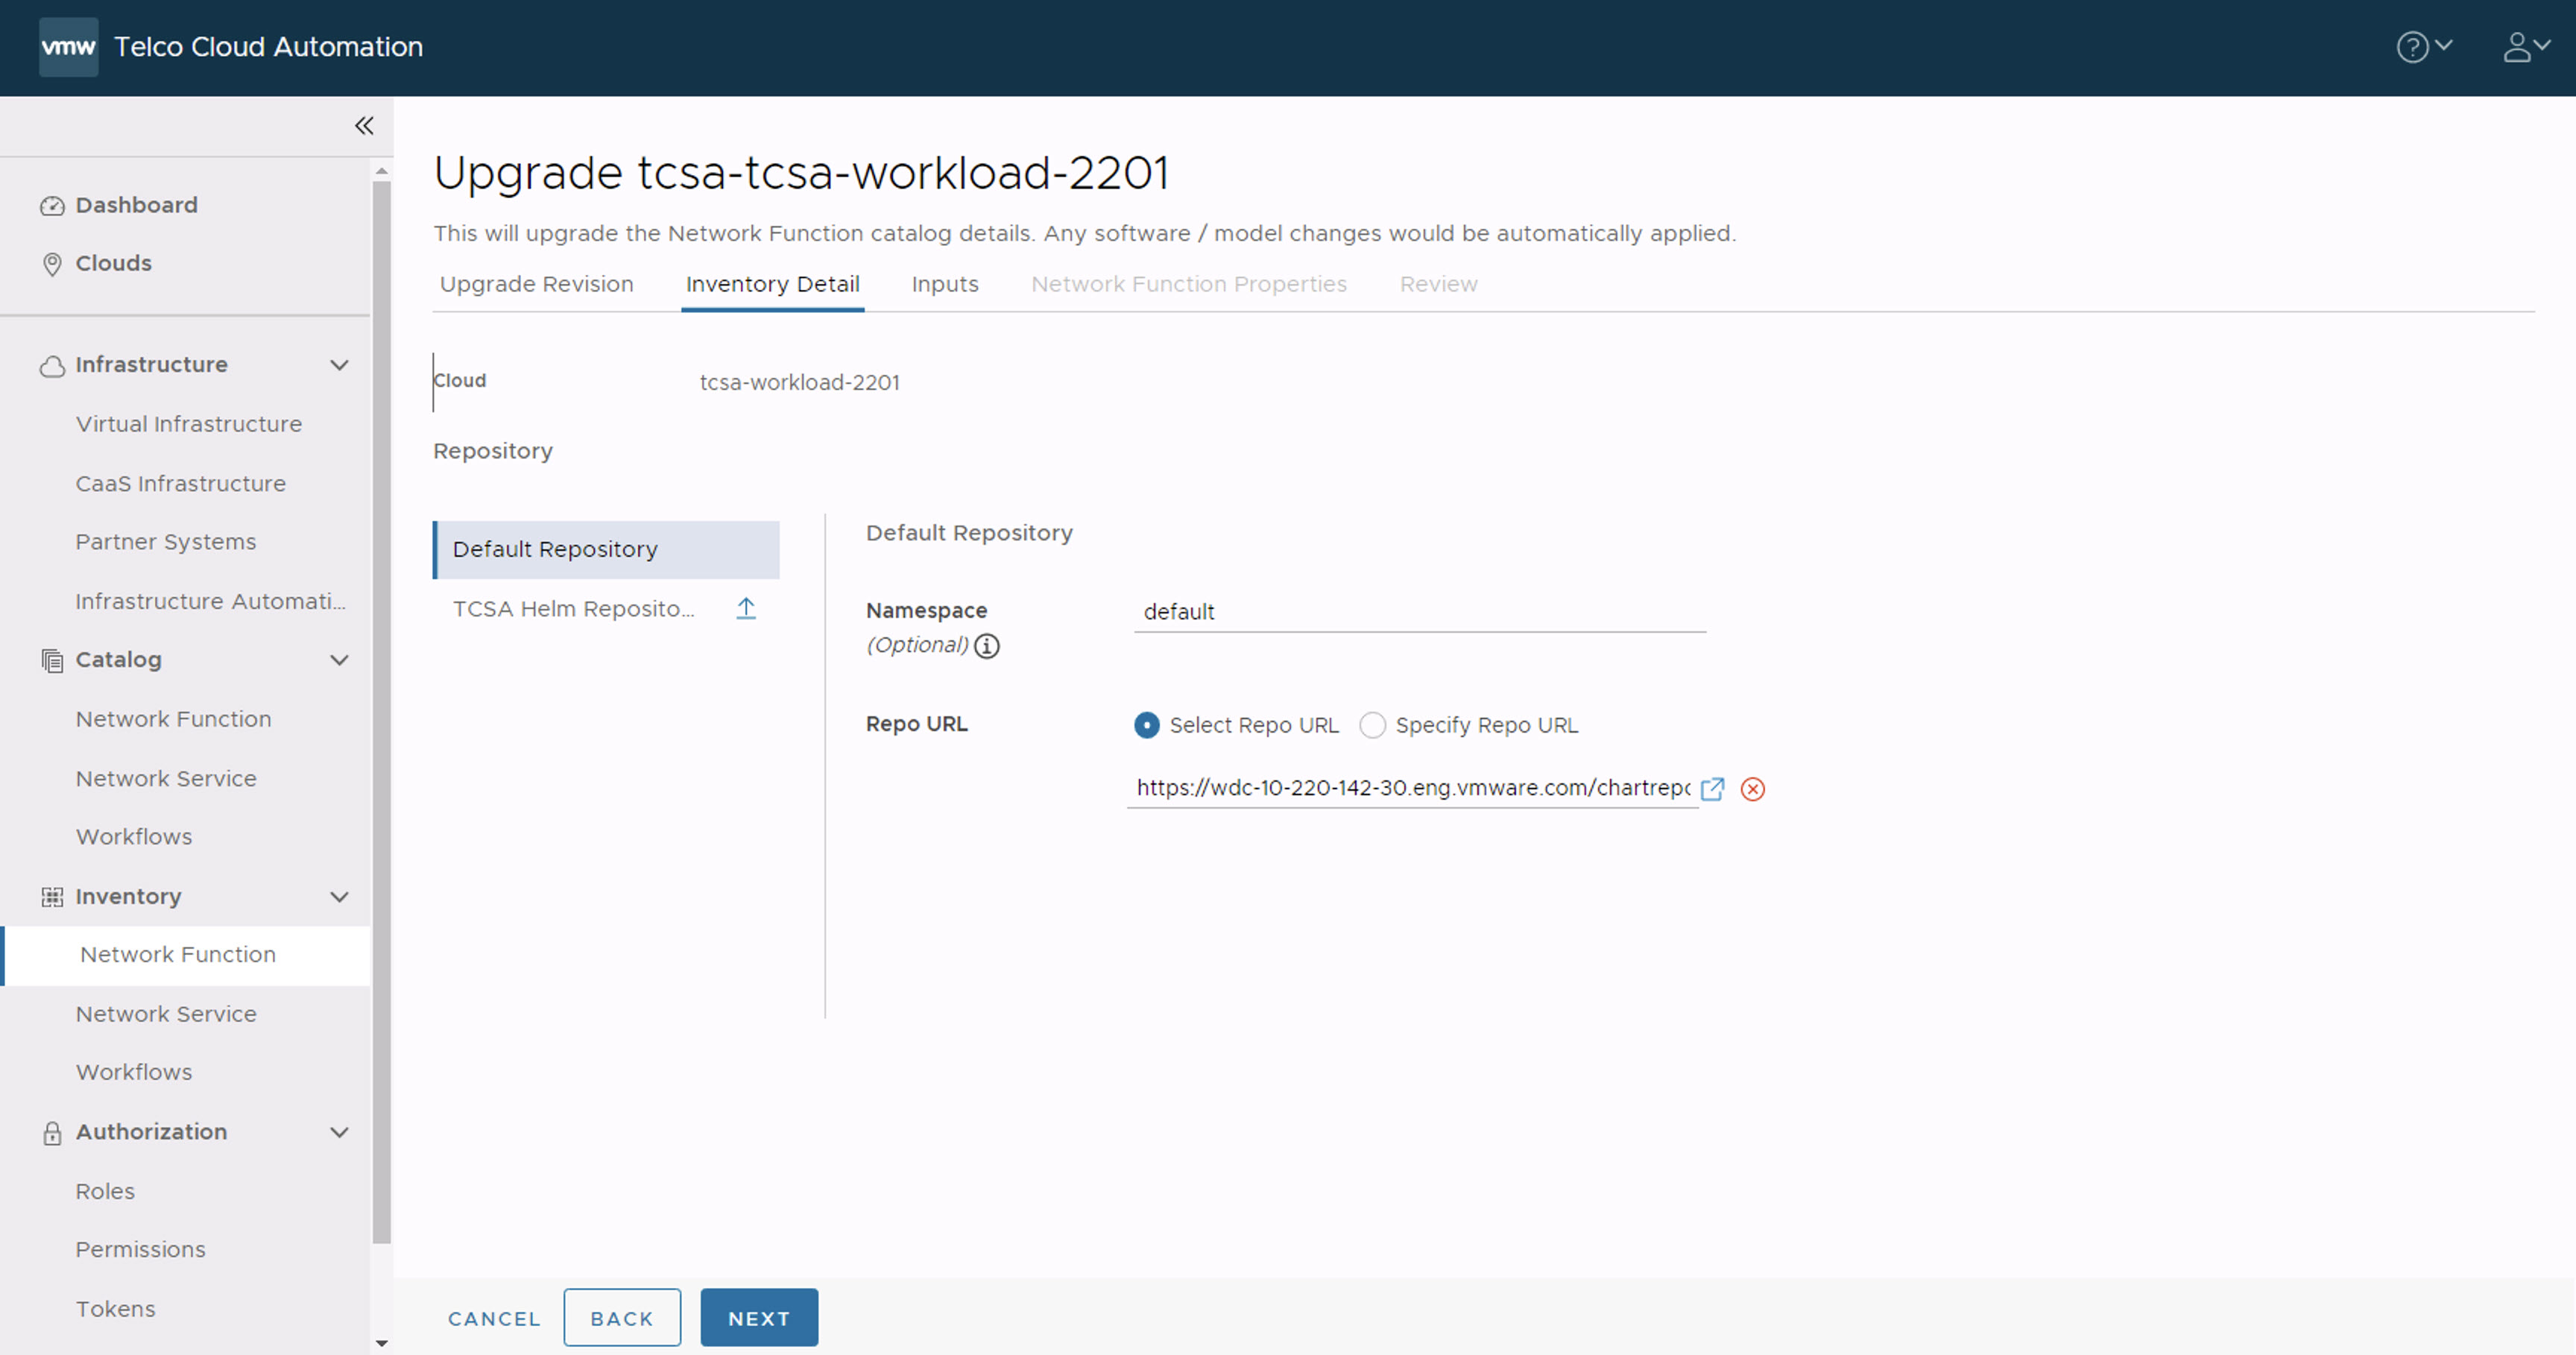The width and height of the screenshot is (2576, 1355).
Task: Click the tcsa-workload-2201 cloud value
Action: [x=799, y=383]
